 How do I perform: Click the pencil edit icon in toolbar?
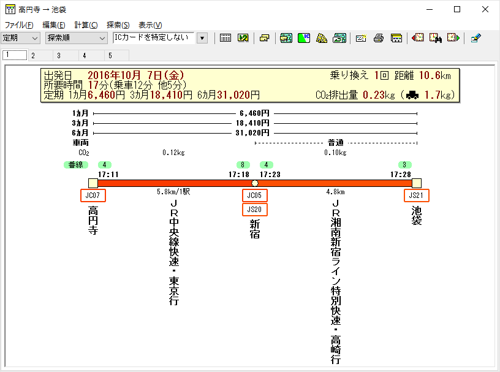(476, 38)
